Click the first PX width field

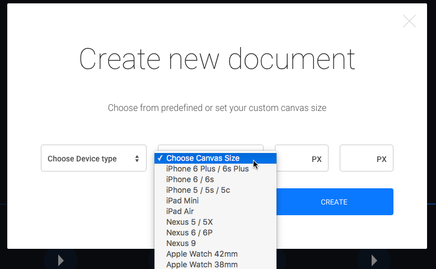click(x=303, y=158)
